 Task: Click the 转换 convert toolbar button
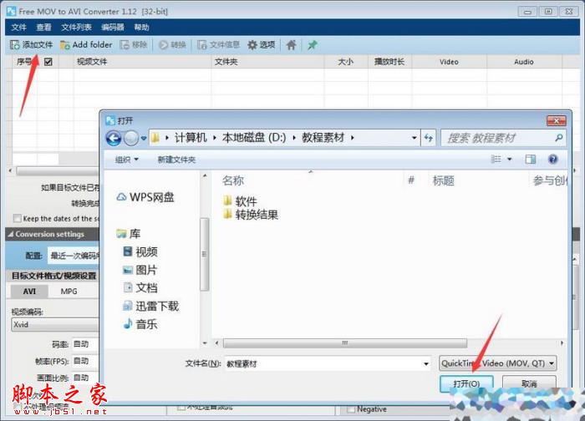point(172,45)
